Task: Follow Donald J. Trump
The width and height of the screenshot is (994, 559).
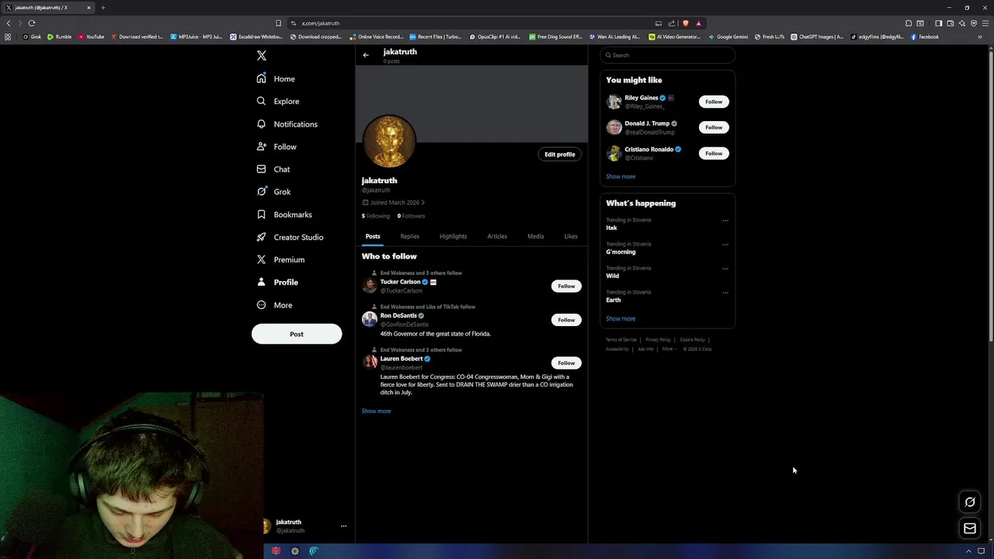Action: tap(714, 127)
